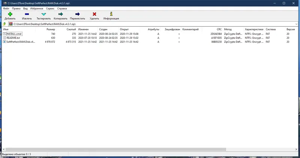Viewport: 300px width, 158px height.
Task: Sort by the Характеристики column header
Action: pyautogui.click(x=255, y=30)
